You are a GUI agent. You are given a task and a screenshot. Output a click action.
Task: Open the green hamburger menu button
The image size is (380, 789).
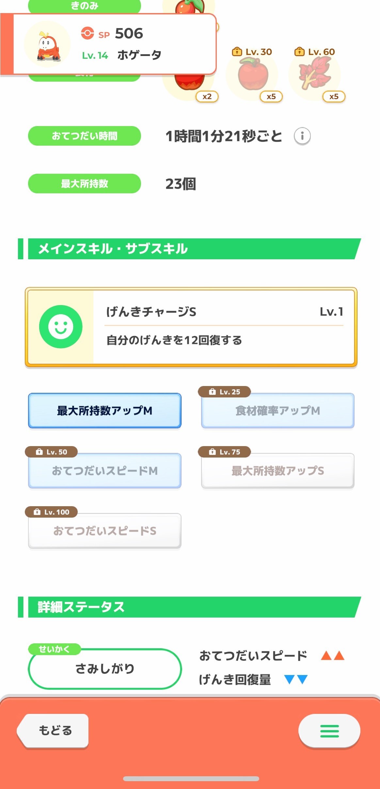click(x=329, y=731)
